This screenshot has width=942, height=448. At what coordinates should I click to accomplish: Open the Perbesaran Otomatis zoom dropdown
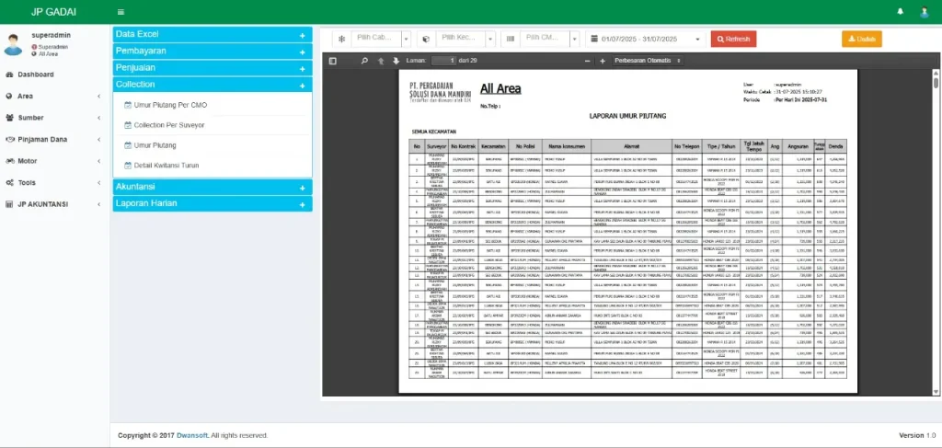[648, 61]
